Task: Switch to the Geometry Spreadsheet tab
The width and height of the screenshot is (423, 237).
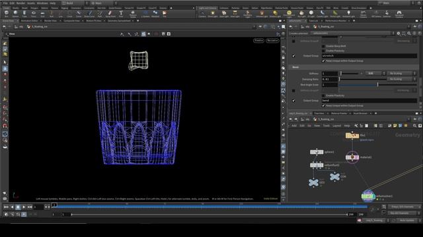Action: pos(119,20)
